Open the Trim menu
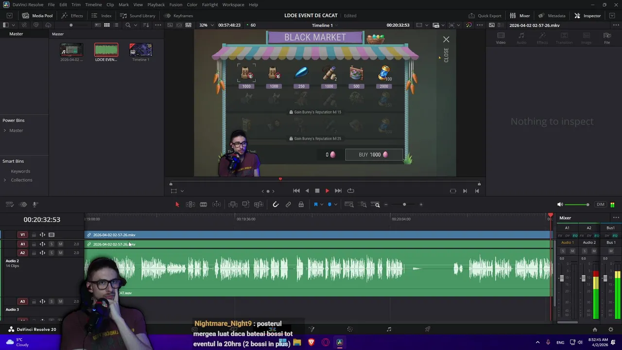 pos(76,4)
